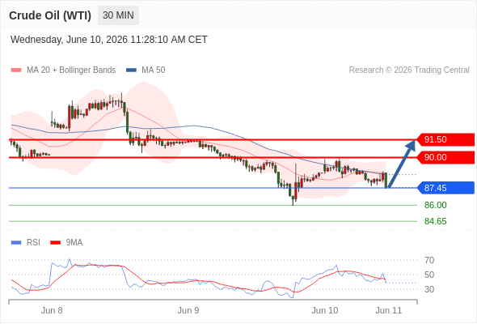This screenshot has height=324, width=477.
Task: Click the 90.00 resistance price tag
Action: (445, 158)
